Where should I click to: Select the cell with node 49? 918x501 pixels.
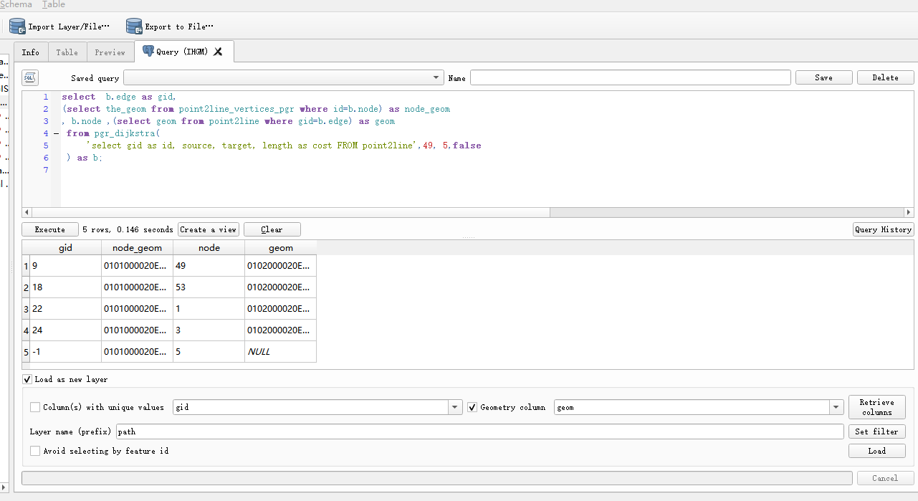tap(209, 266)
